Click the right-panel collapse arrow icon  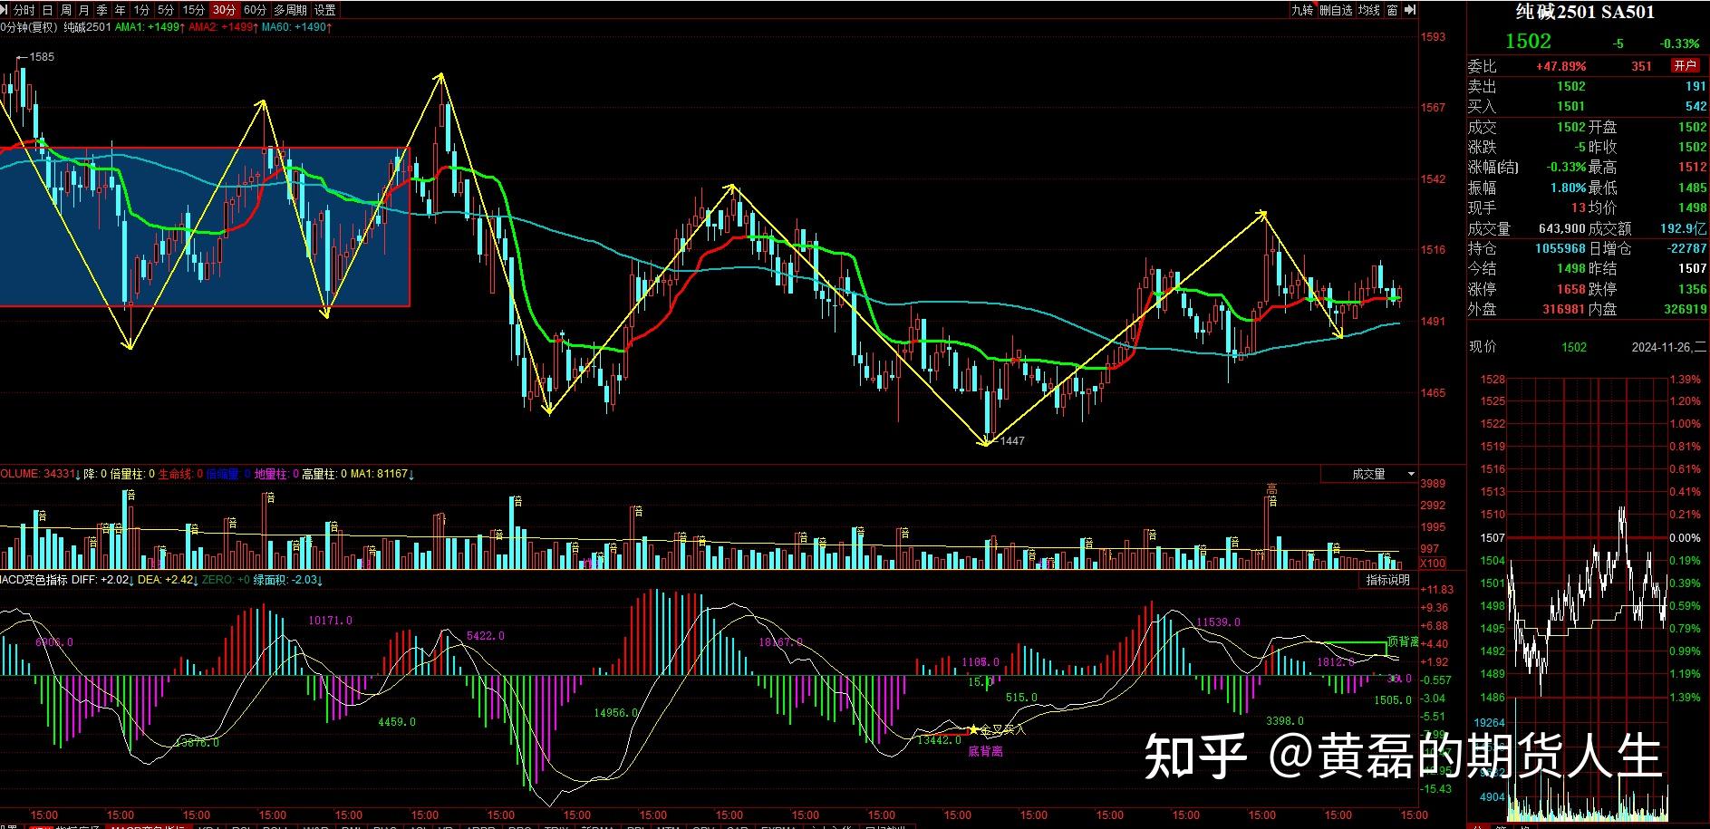tap(1411, 10)
